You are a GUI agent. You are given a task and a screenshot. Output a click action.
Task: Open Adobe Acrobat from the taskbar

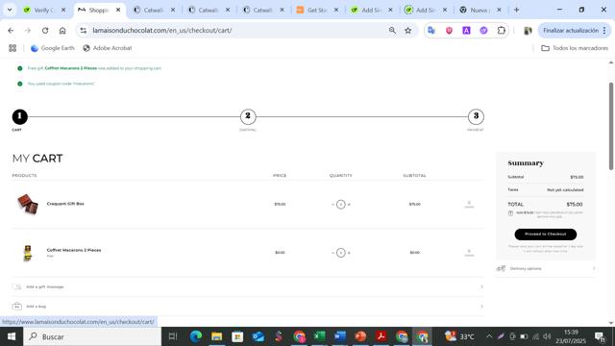pyautogui.click(x=381, y=336)
